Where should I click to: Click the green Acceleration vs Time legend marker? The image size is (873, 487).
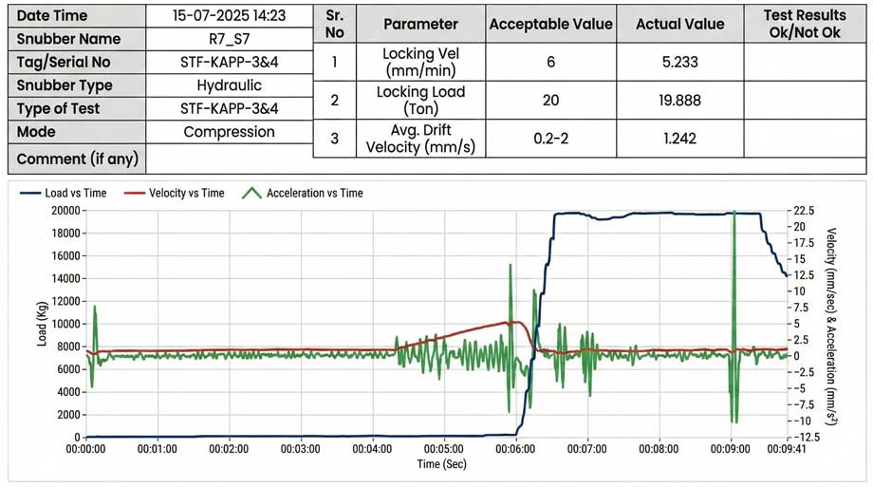coord(251,193)
